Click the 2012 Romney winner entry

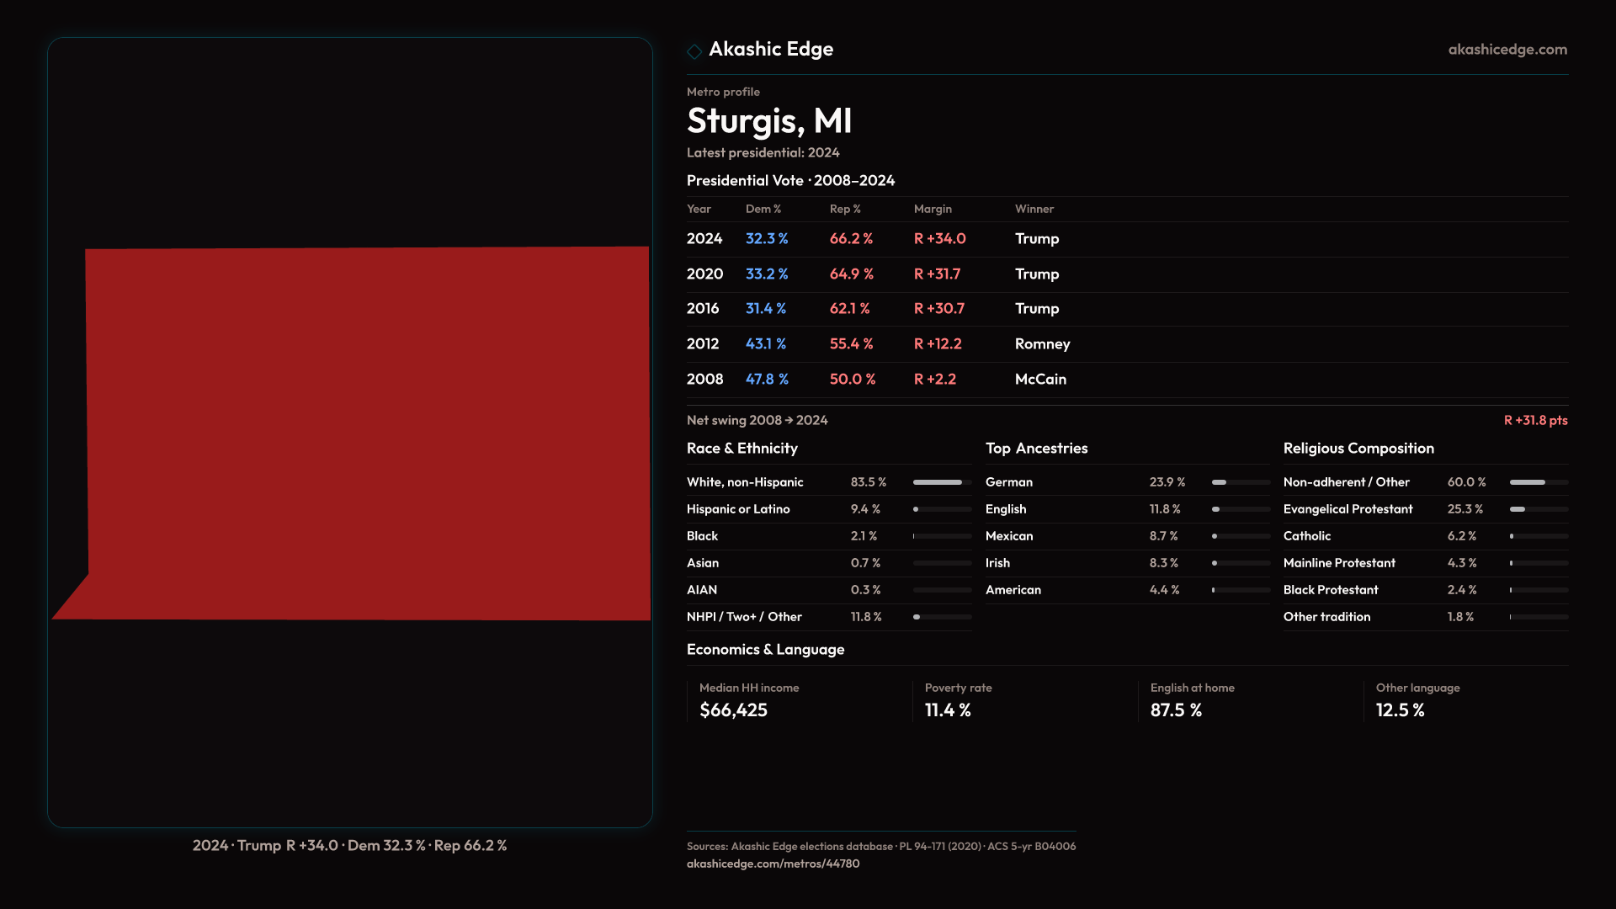pyautogui.click(x=1042, y=344)
